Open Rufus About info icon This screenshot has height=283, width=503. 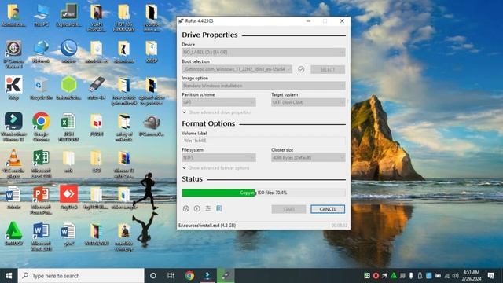tap(197, 208)
